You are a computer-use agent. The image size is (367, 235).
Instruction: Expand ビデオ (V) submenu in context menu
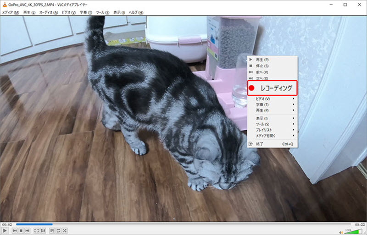[272, 98]
